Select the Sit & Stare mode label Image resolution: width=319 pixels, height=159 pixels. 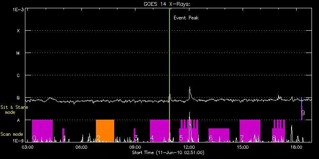click(x=14, y=109)
